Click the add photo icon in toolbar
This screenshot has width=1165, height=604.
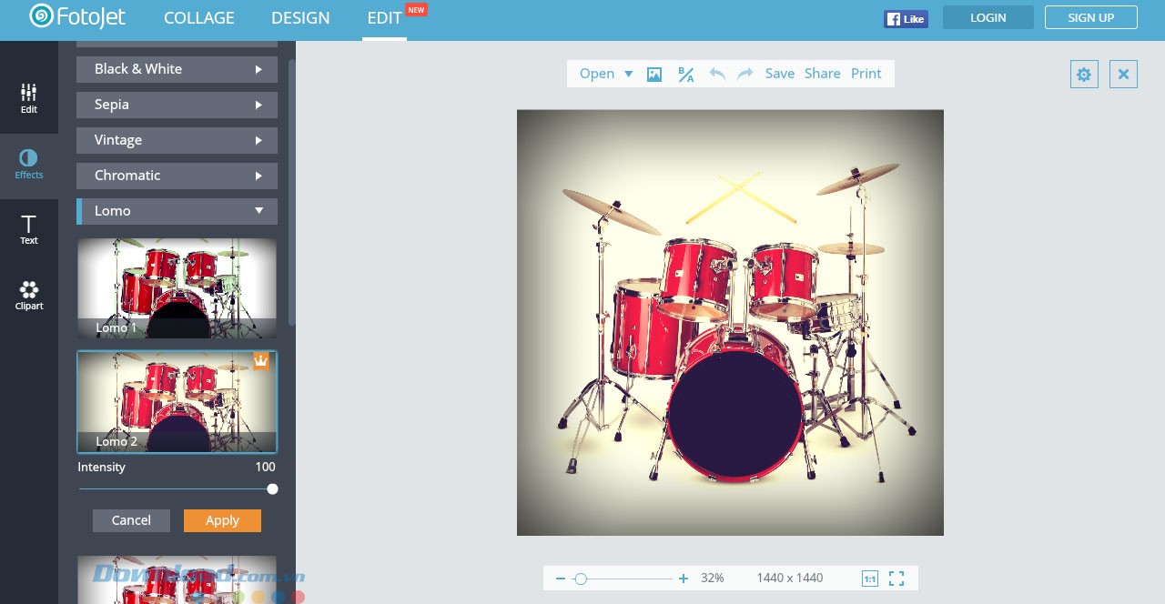(654, 74)
